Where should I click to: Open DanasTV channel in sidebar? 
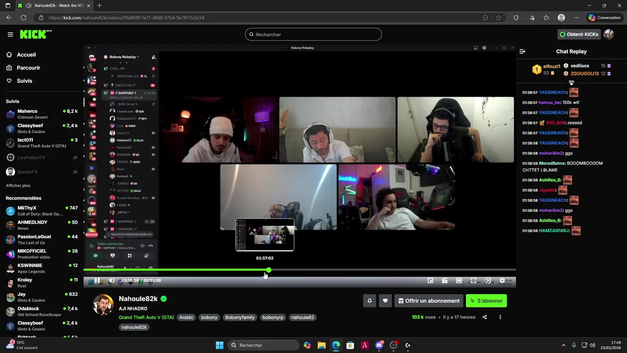point(42,172)
